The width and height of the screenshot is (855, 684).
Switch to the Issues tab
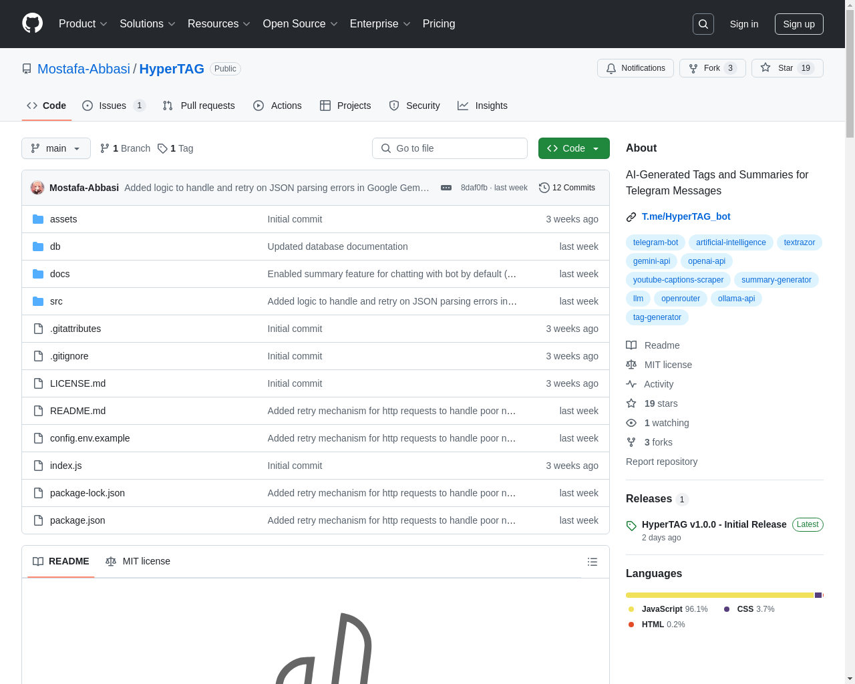[x=114, y=106]
